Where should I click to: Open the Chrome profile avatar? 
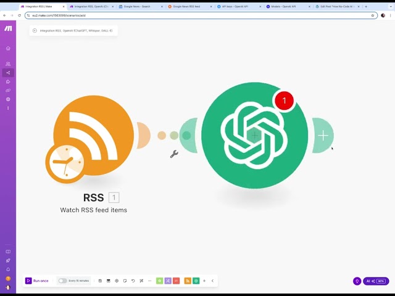coord(383,15)
